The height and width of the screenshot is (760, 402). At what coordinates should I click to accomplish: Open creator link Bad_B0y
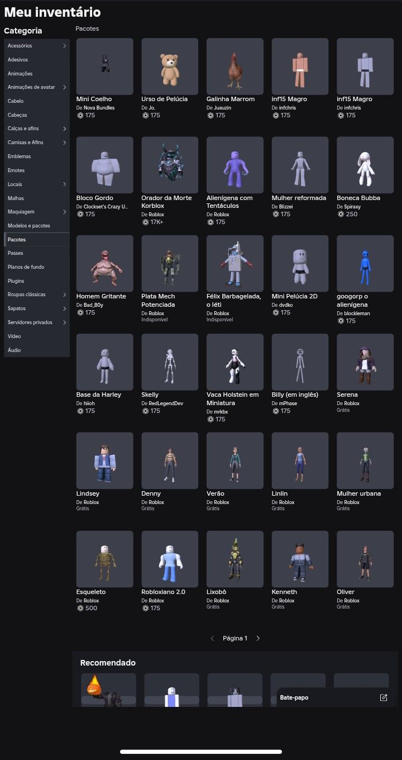[94, 305]
